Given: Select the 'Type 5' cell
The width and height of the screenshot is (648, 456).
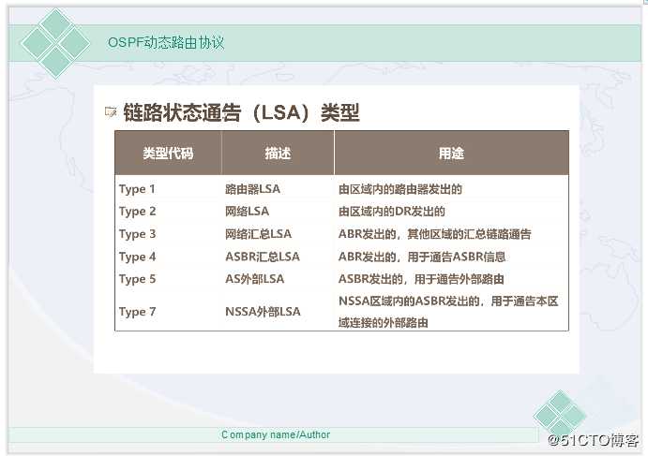Looking at the screenshot, I should point(137,279).
